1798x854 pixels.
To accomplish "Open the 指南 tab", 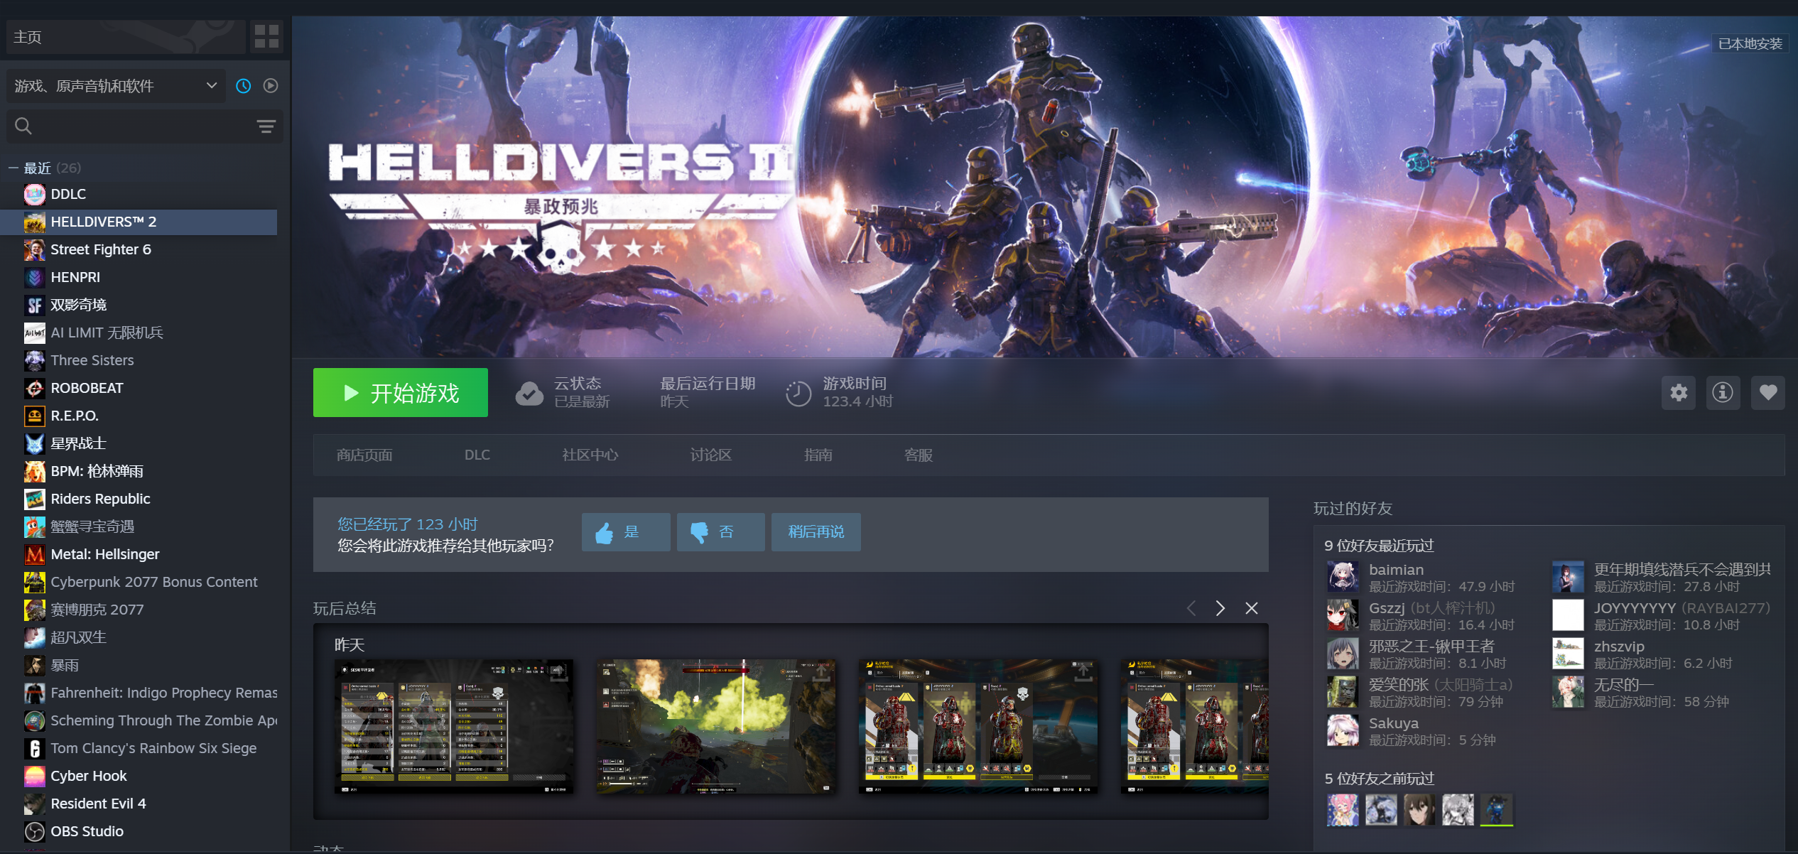I will pos(818,455).
